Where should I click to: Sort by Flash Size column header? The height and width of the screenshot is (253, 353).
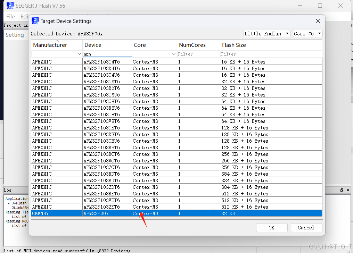pyautogui.click(x=271, y=45)
